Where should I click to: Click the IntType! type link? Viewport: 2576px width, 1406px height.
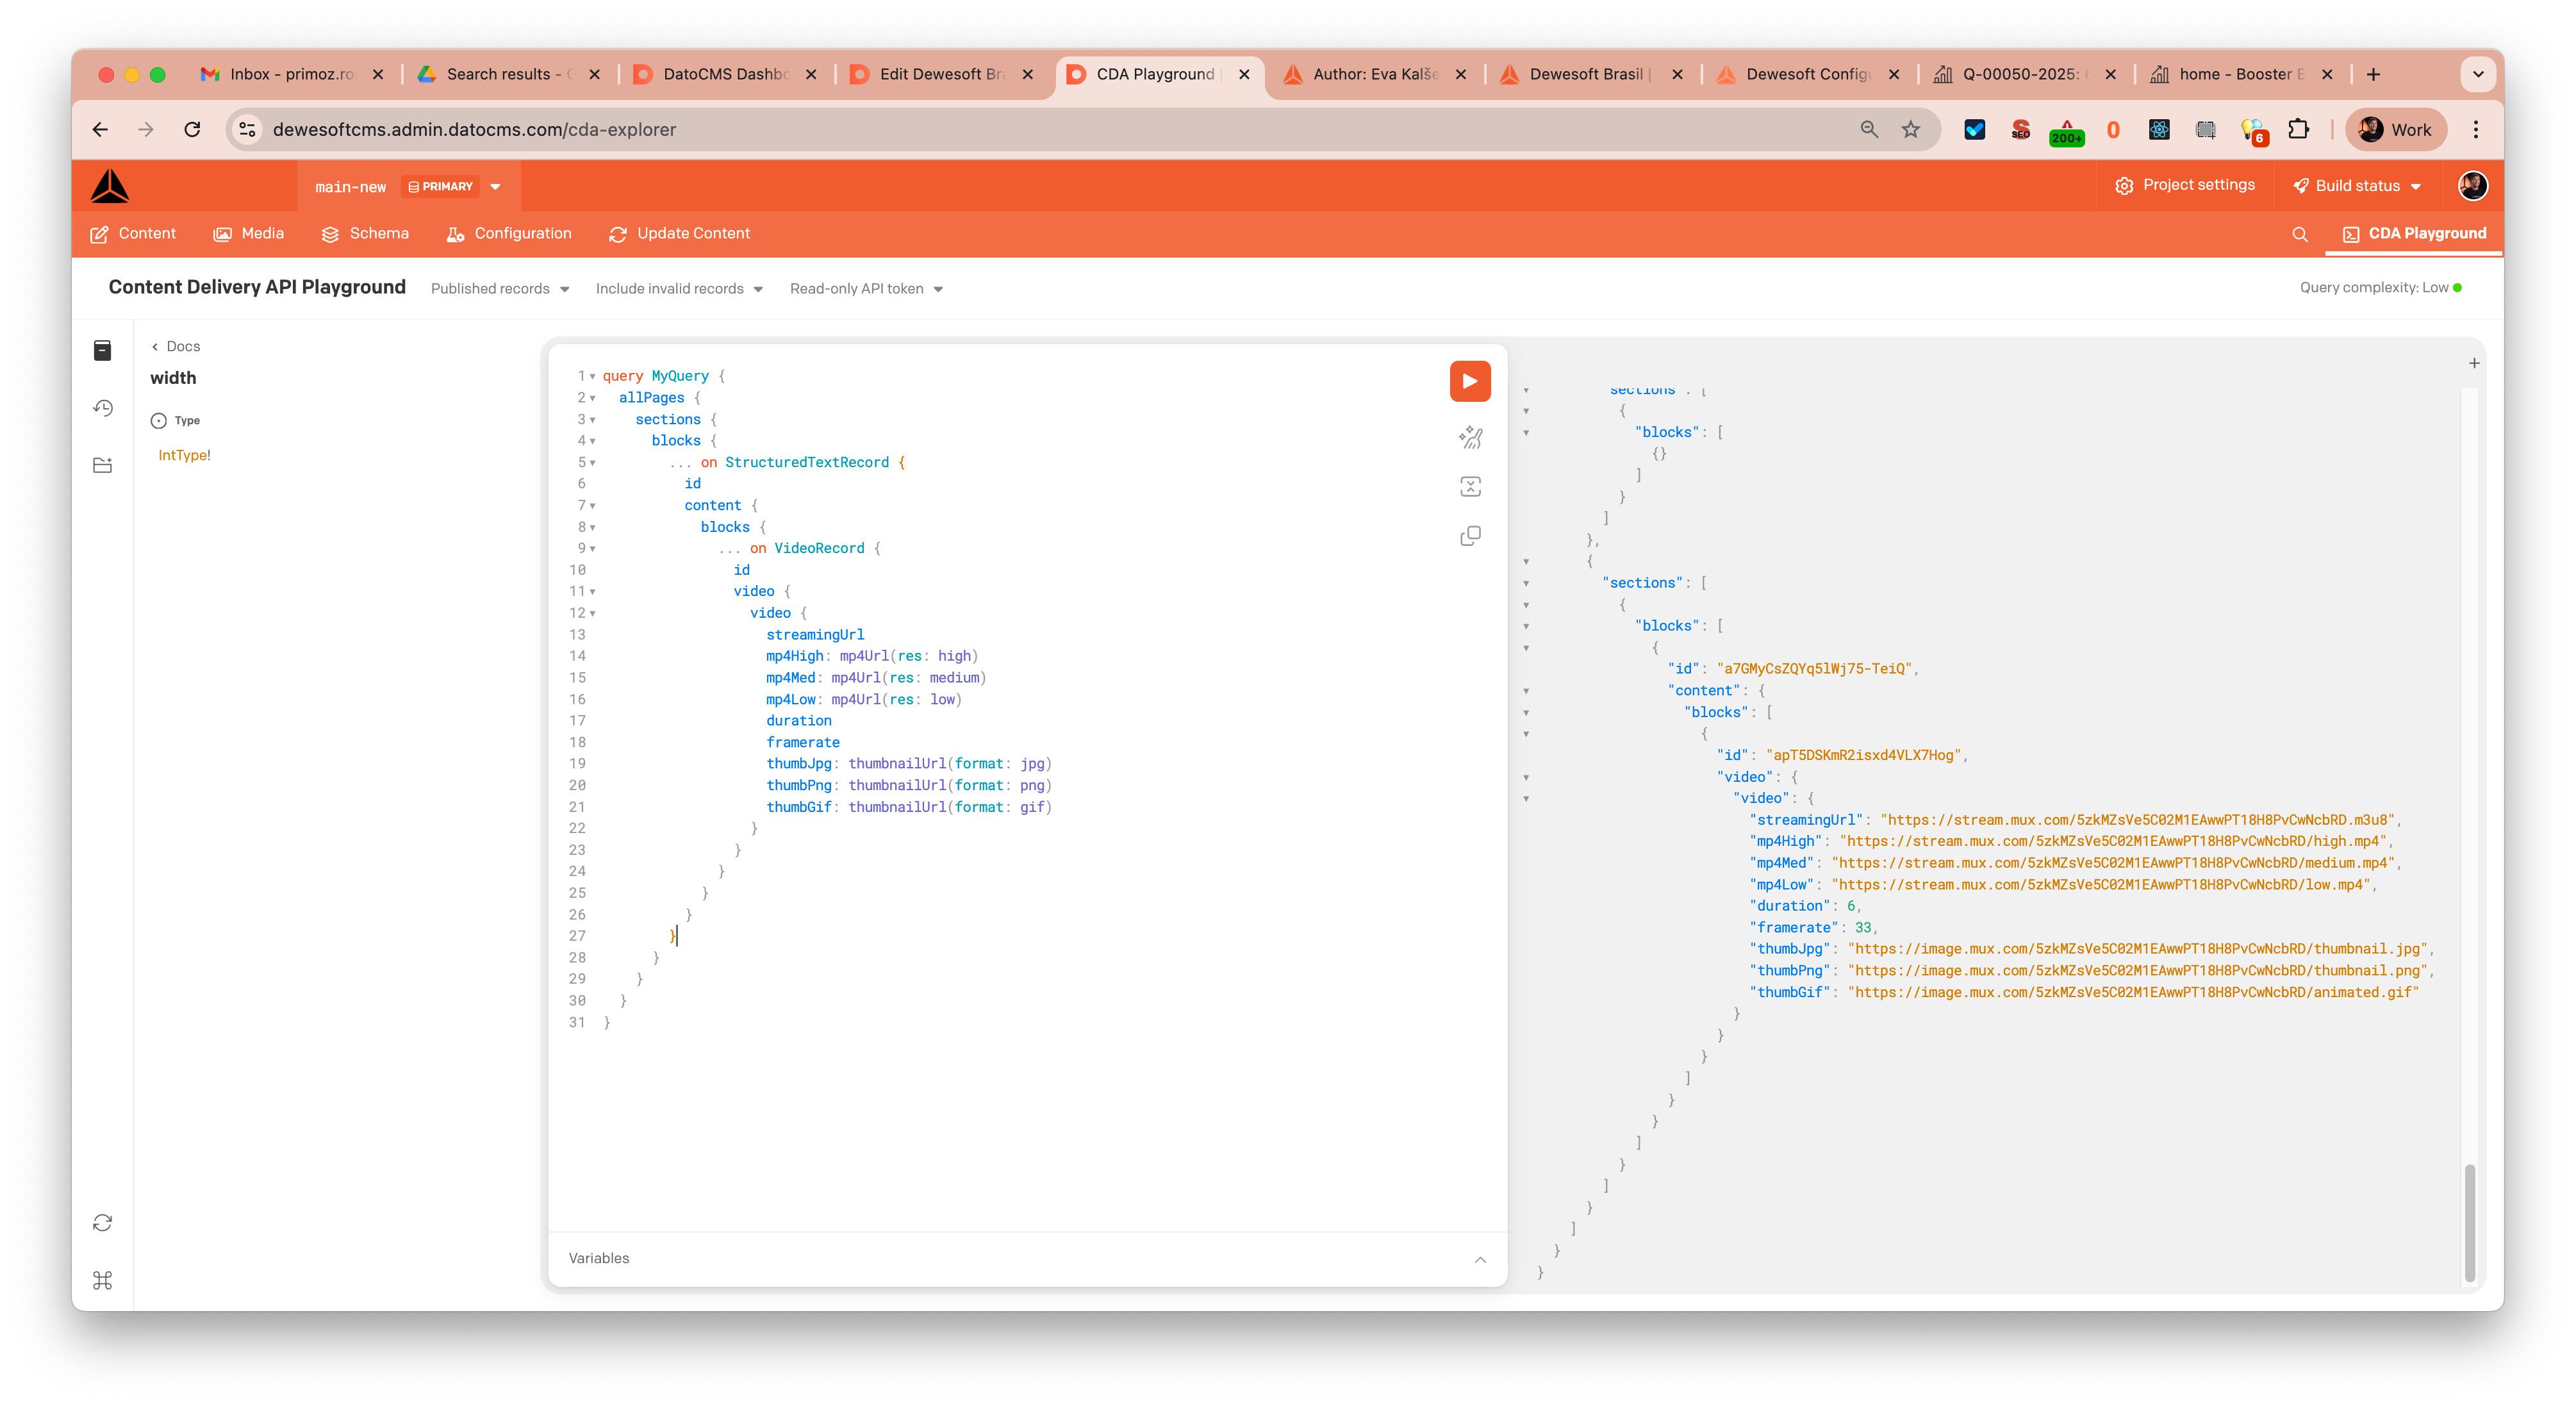click(184, 455)
